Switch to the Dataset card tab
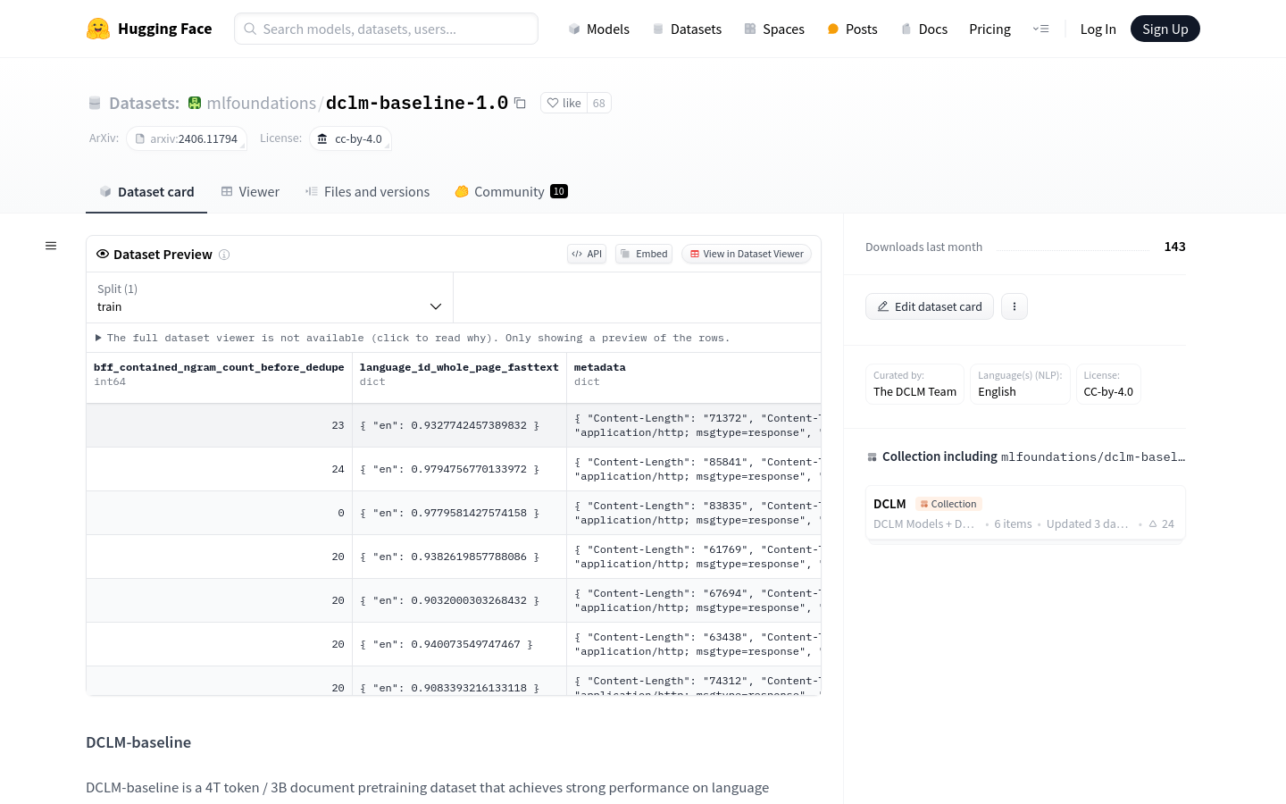This screenshot has height=804, width=1286. [146, 191]
